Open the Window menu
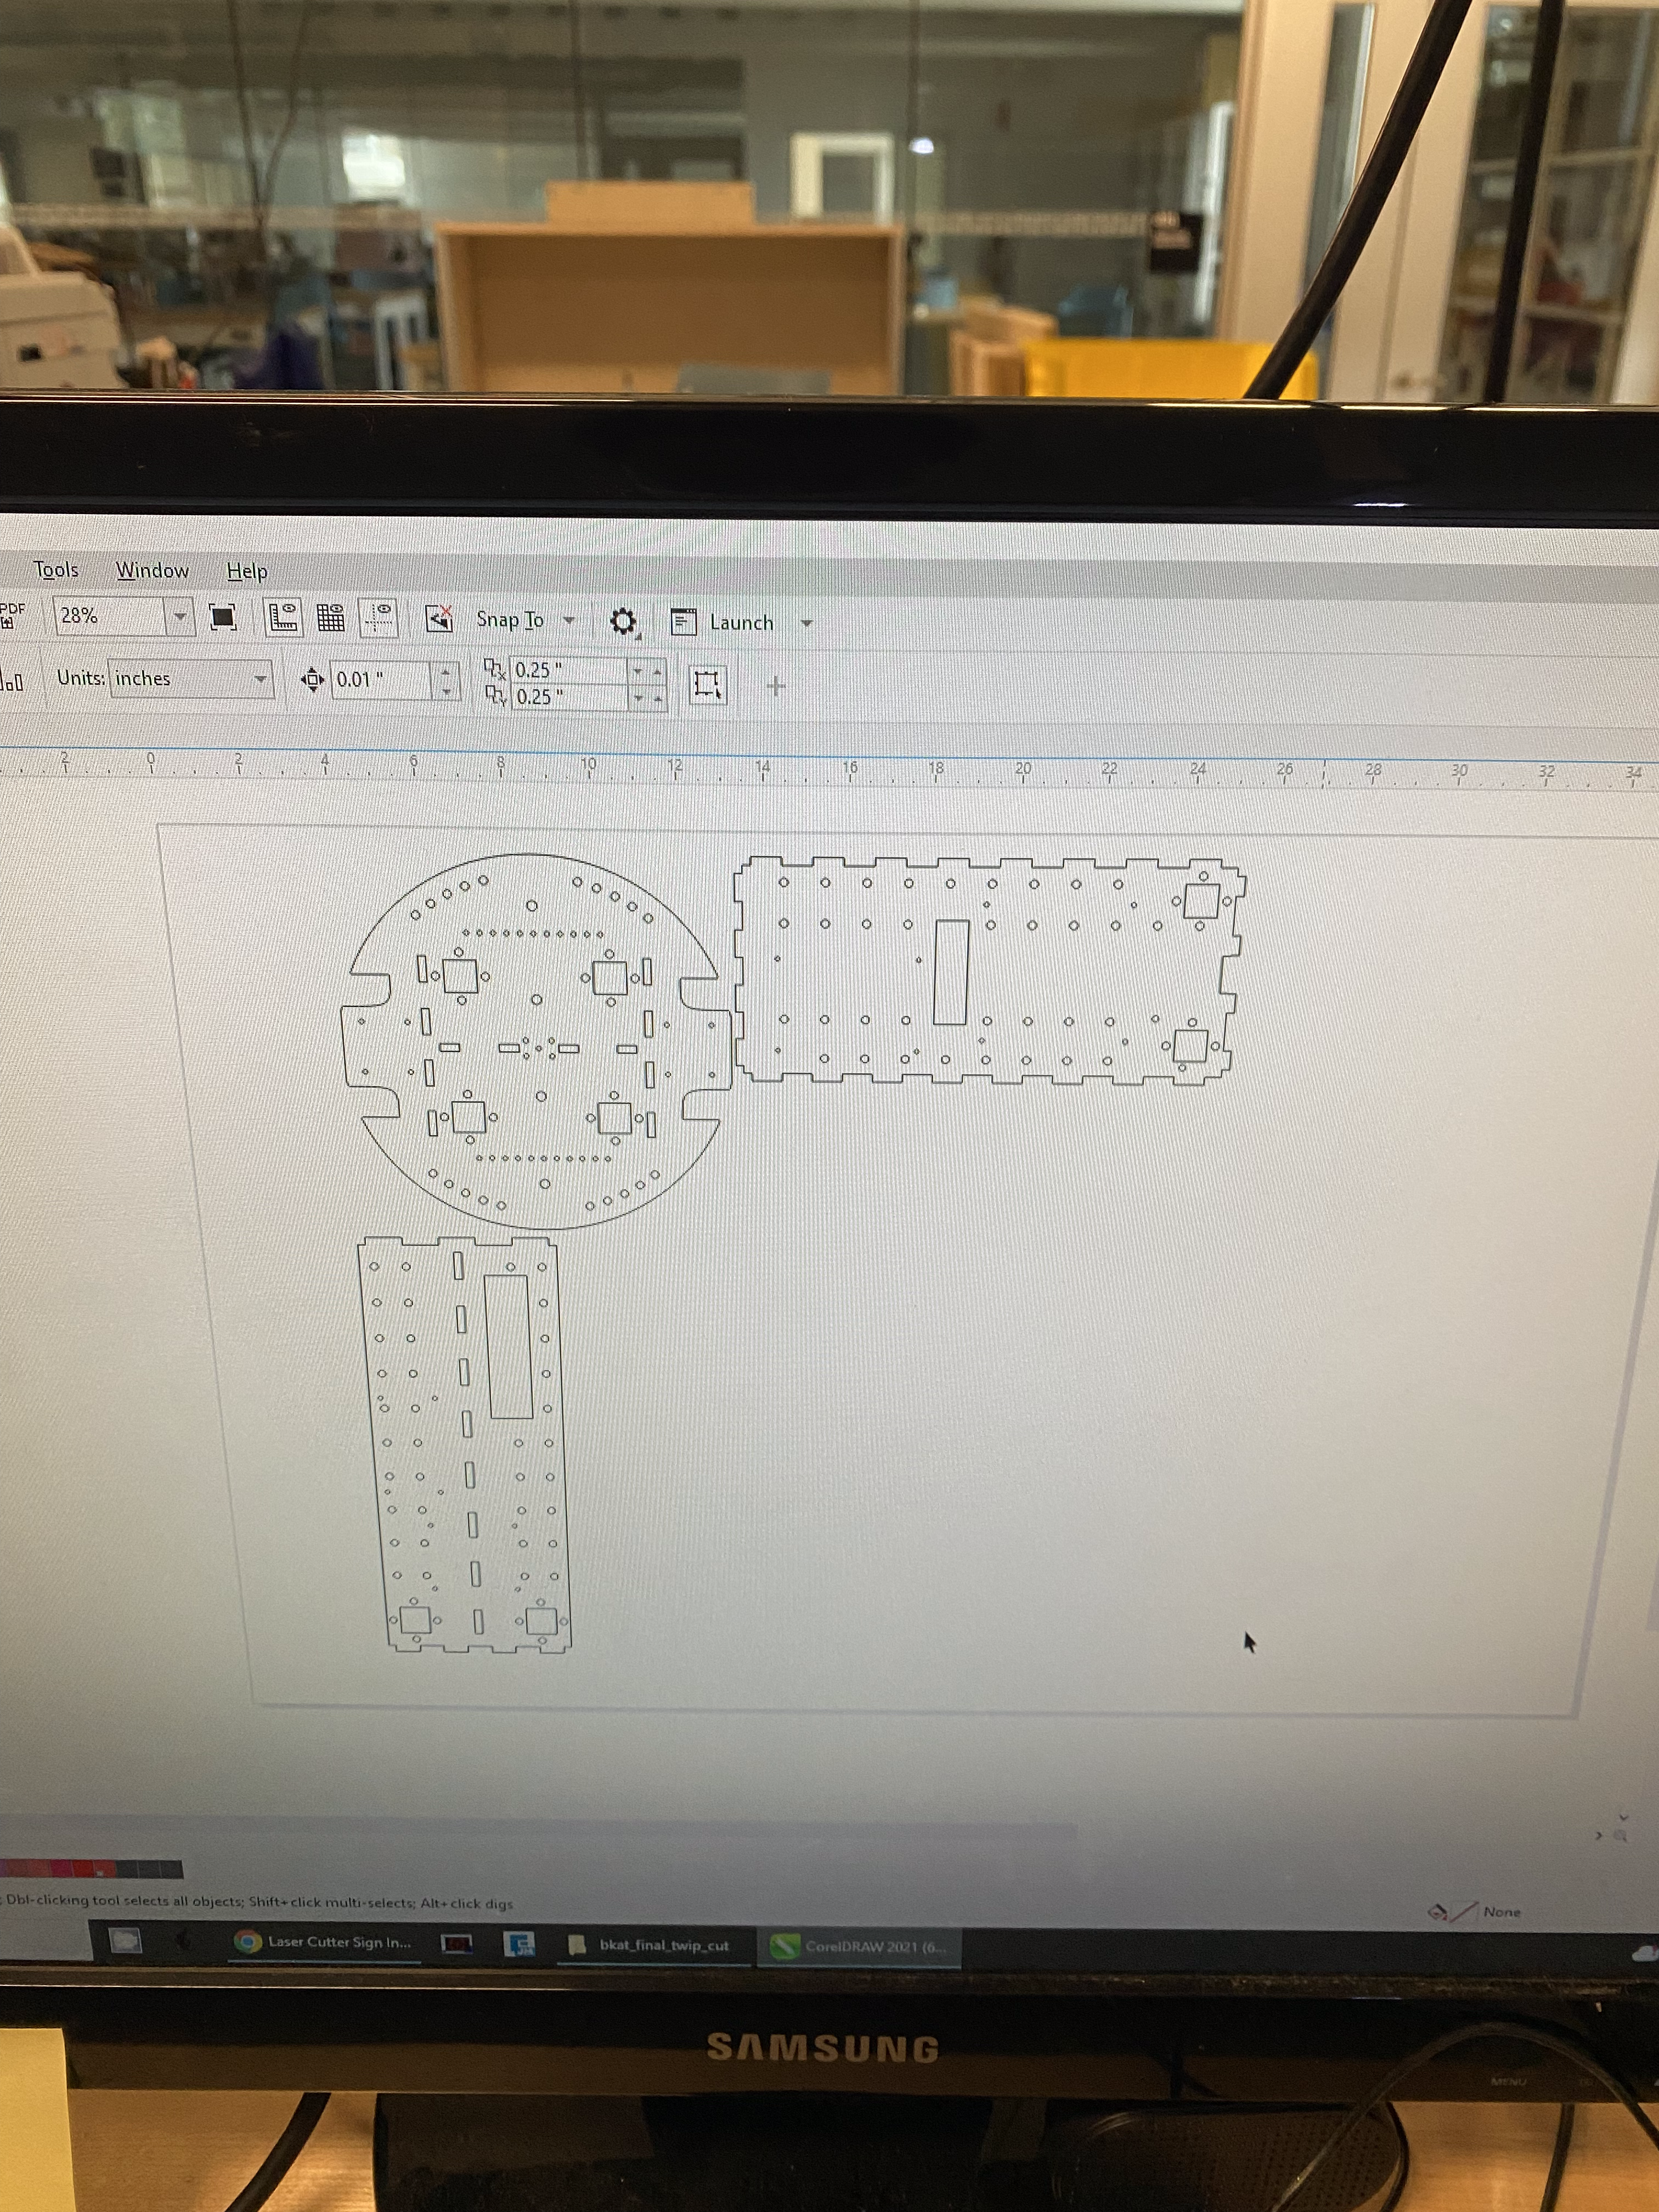The width and height of the screenshot is (1659, 2212). (x=152, y=570)
